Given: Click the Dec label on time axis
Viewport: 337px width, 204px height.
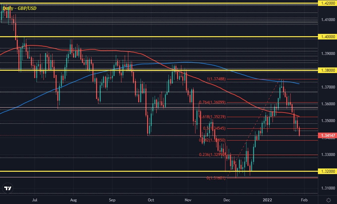Looking at the screenshot, I should tap(227, 200).
